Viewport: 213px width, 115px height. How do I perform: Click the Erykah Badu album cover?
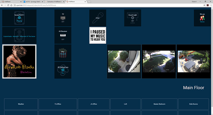coord(19,61)
